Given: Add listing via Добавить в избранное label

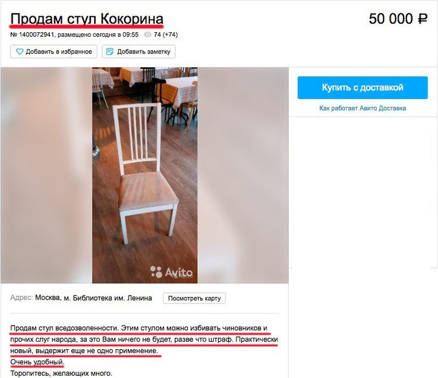Looking at the screenshot, I should point(59,52).
